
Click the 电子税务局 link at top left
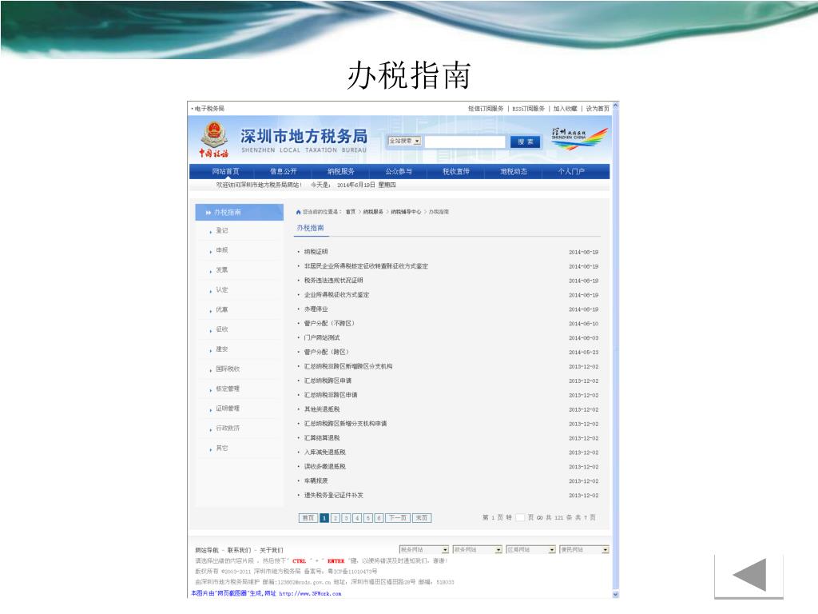pyautogui.click(x=209, y=109)
